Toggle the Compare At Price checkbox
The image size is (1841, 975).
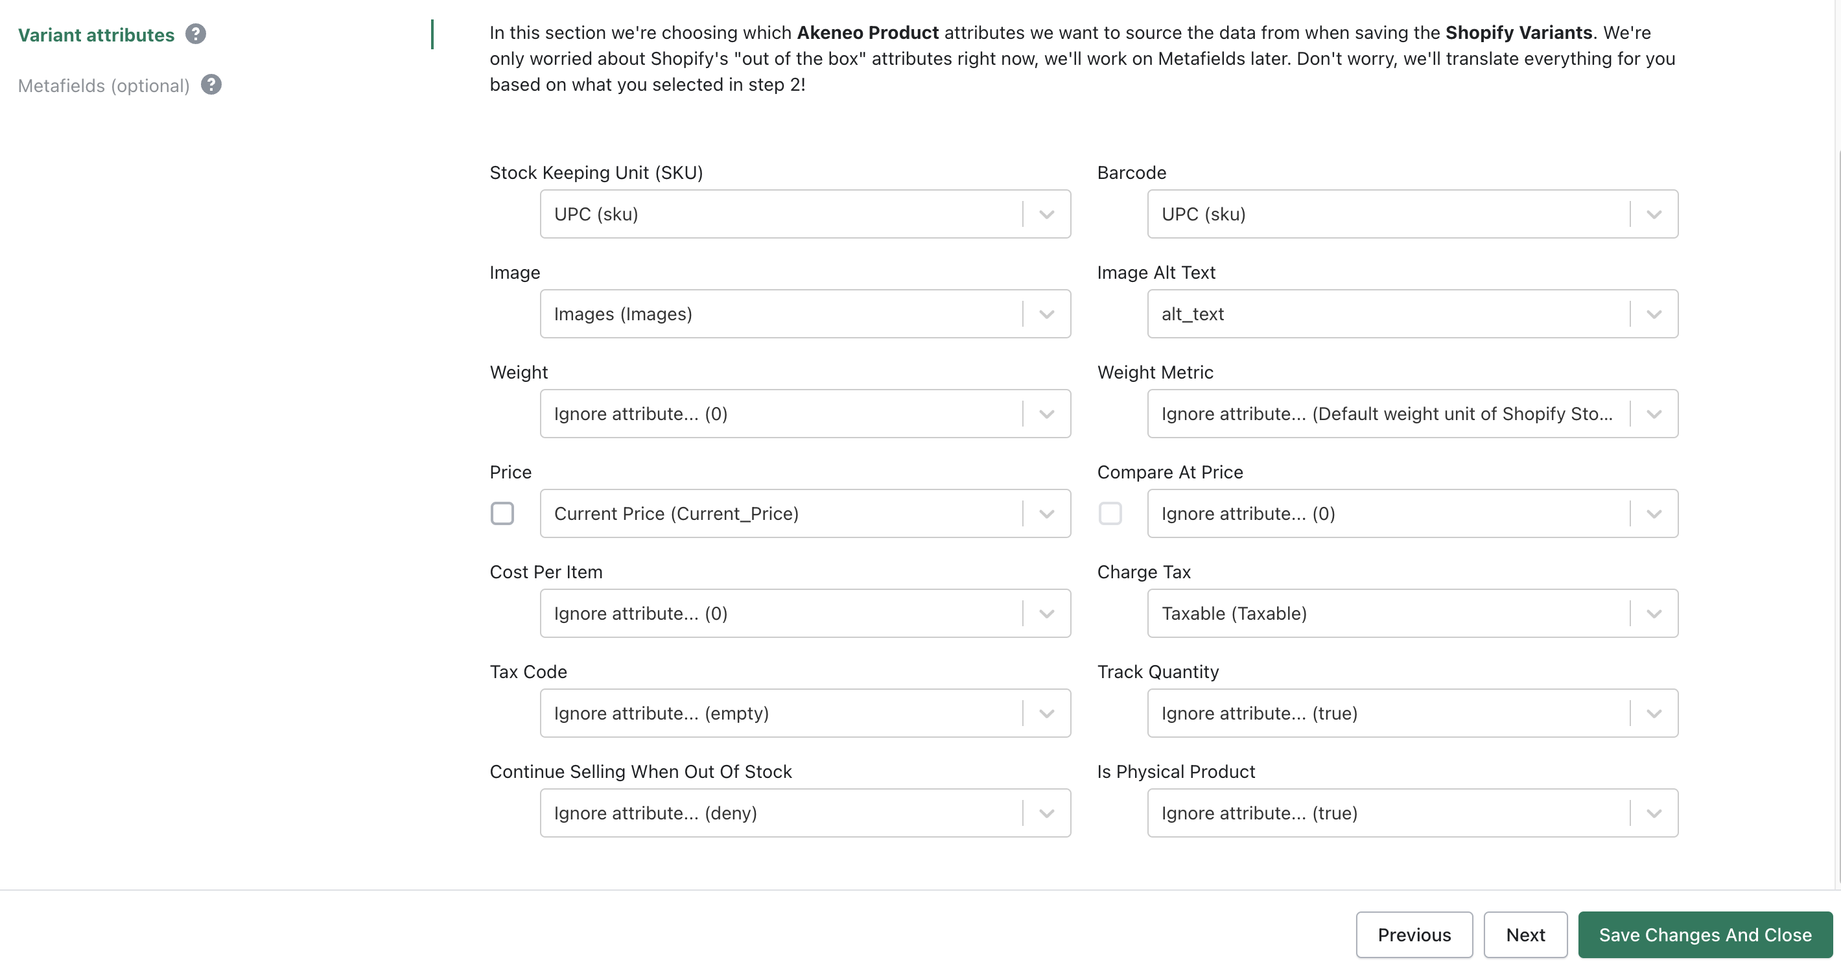(1110, 514)
